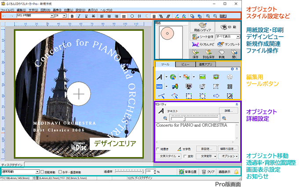This screenshot has height=187, width=299.
Task: Toggle bold text formatting
Action: point(72,16)
